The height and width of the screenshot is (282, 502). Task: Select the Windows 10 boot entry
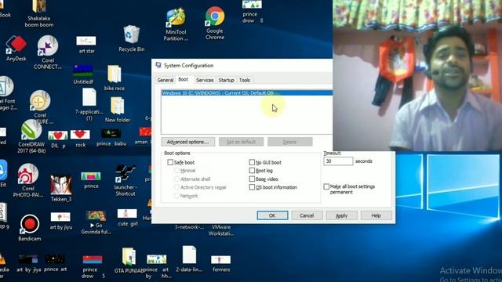(246, 93)
